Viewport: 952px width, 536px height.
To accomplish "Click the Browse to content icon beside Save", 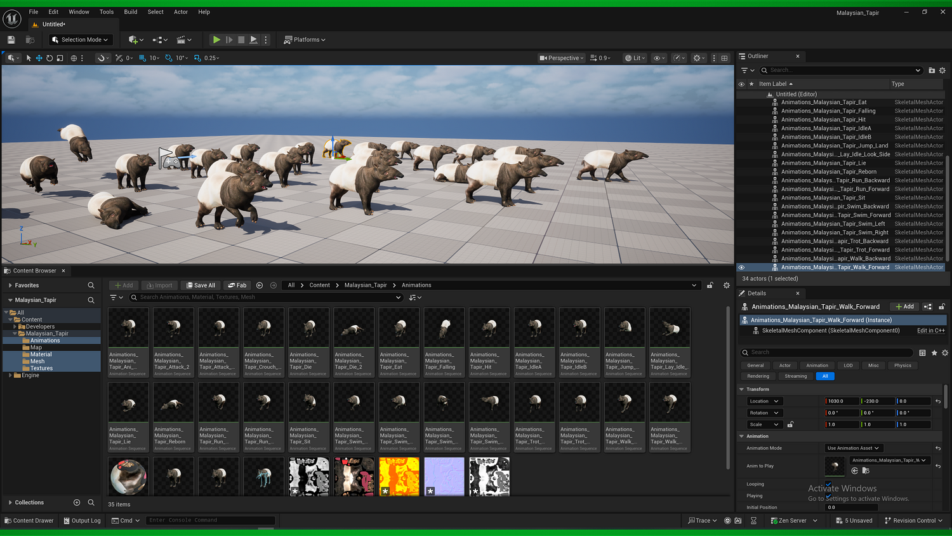I will pos(30,39).
